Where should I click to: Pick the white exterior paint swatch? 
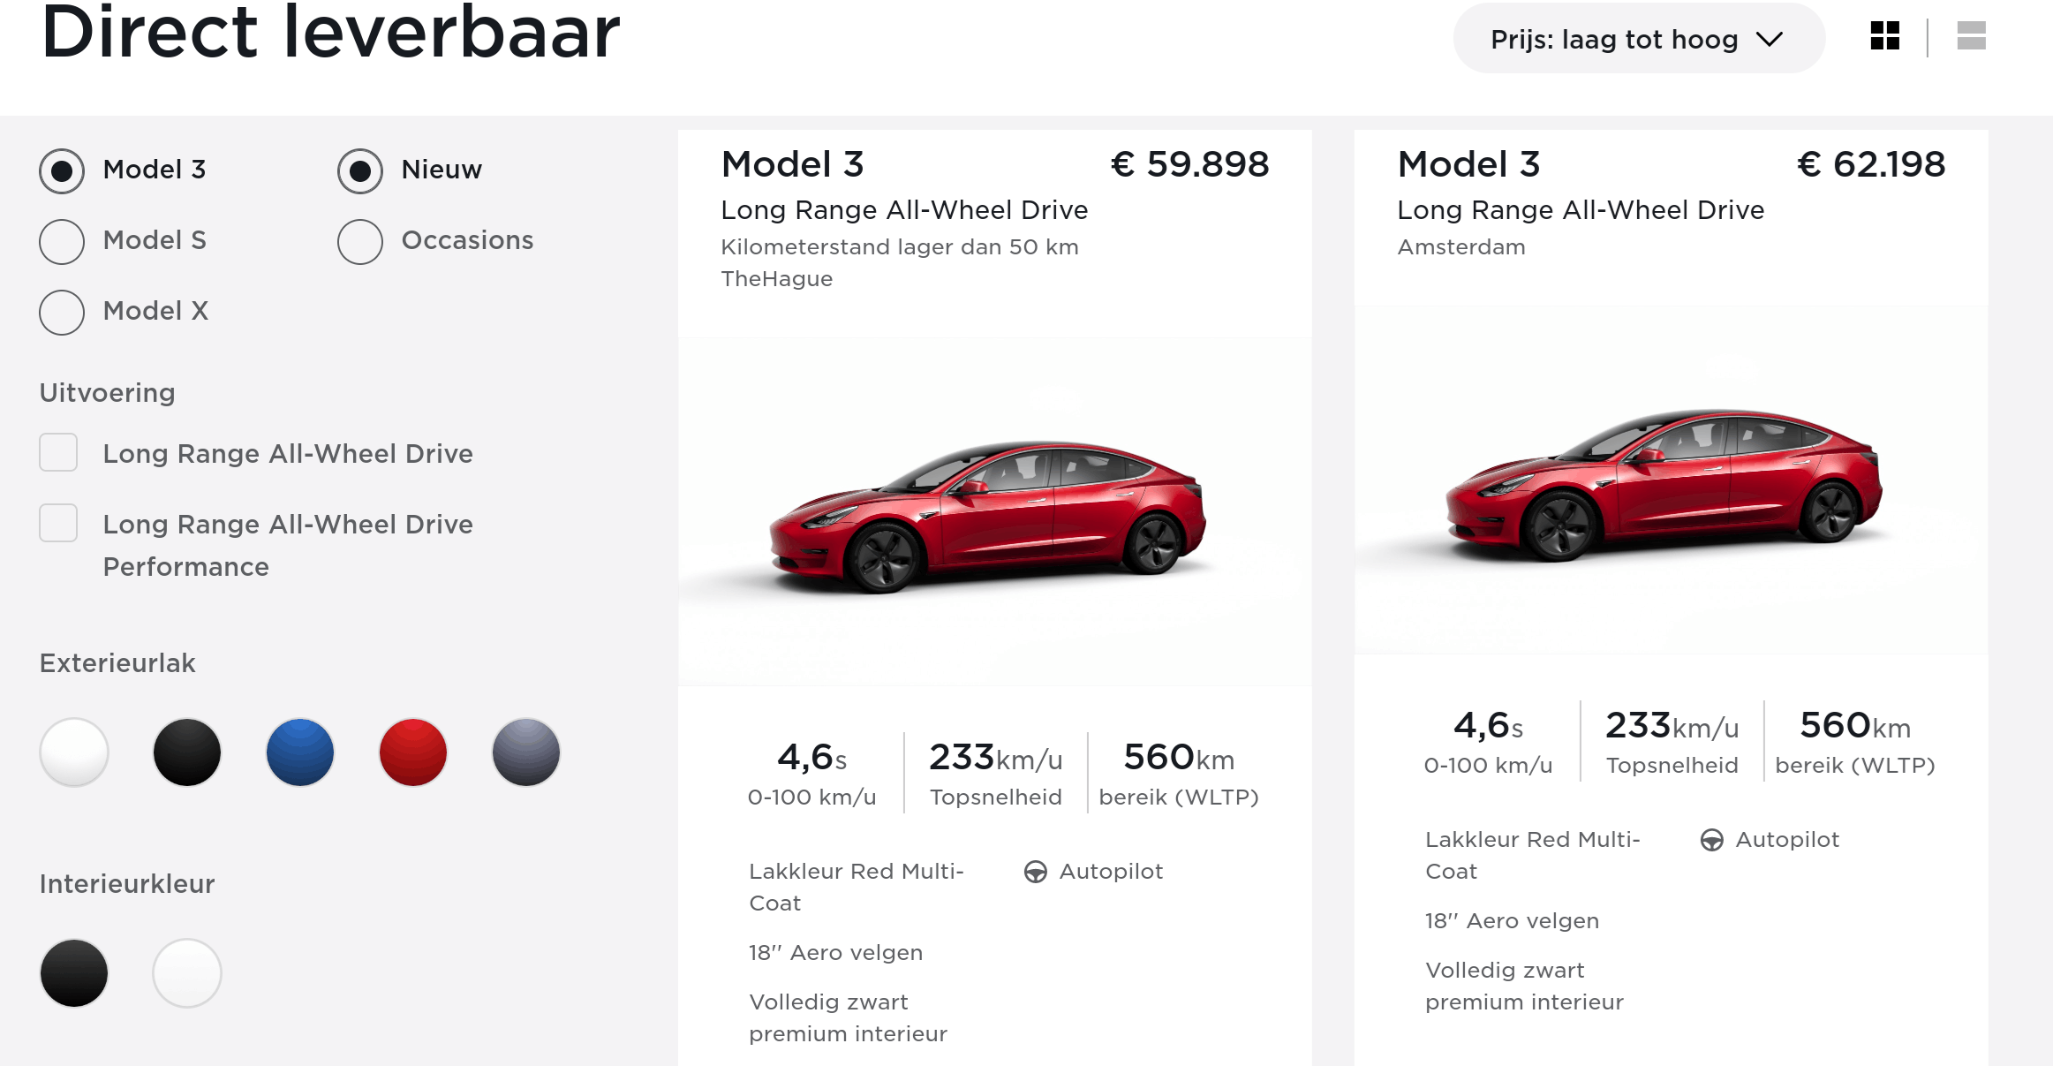(x=74, y=752)
